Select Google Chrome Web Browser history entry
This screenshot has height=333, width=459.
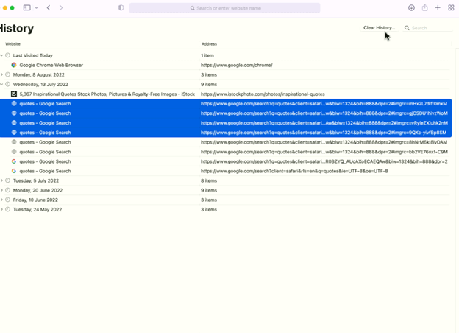click(225, 65)
